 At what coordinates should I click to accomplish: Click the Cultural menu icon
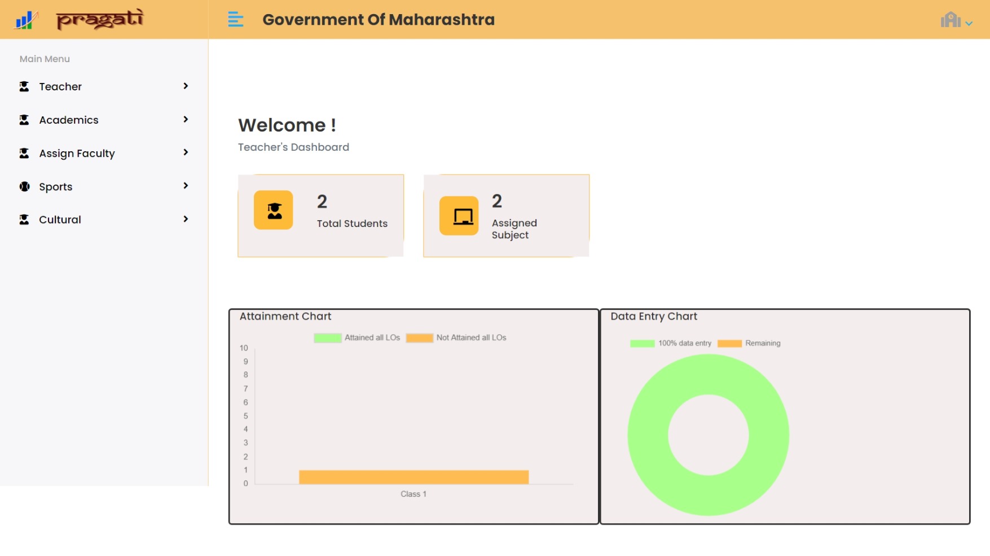[24, 220]
